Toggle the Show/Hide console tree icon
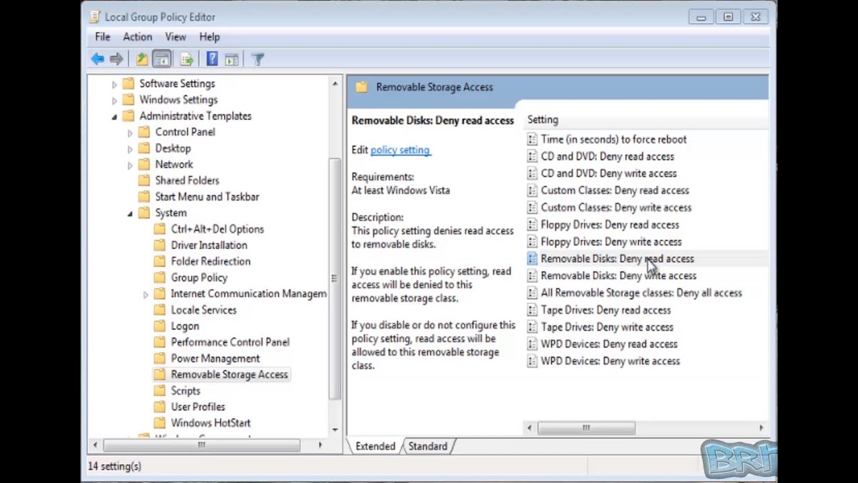The image size is (858, 483). click(x=162, y=60)
